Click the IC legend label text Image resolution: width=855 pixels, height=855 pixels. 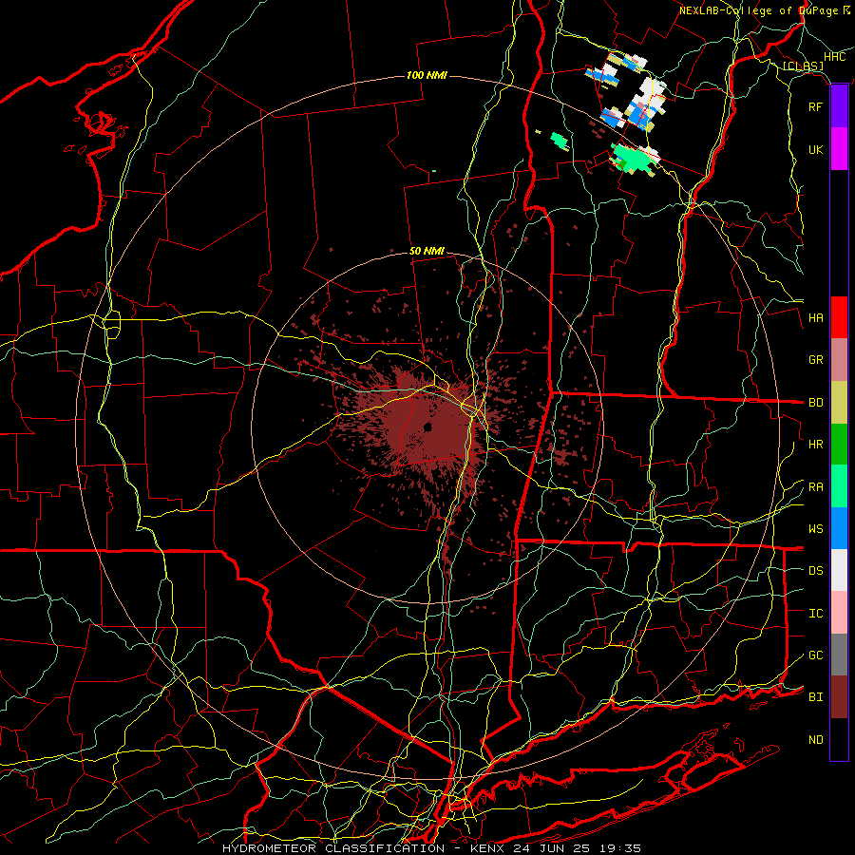pos(815,614)
